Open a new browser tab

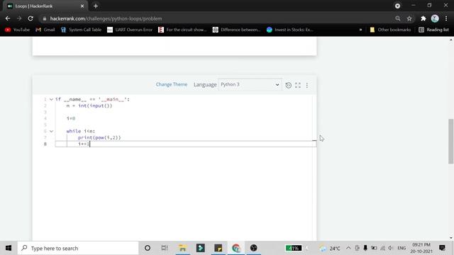(x=96, y=6)
